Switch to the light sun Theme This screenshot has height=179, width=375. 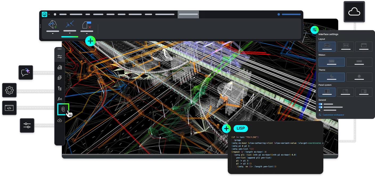coord(359,77)
